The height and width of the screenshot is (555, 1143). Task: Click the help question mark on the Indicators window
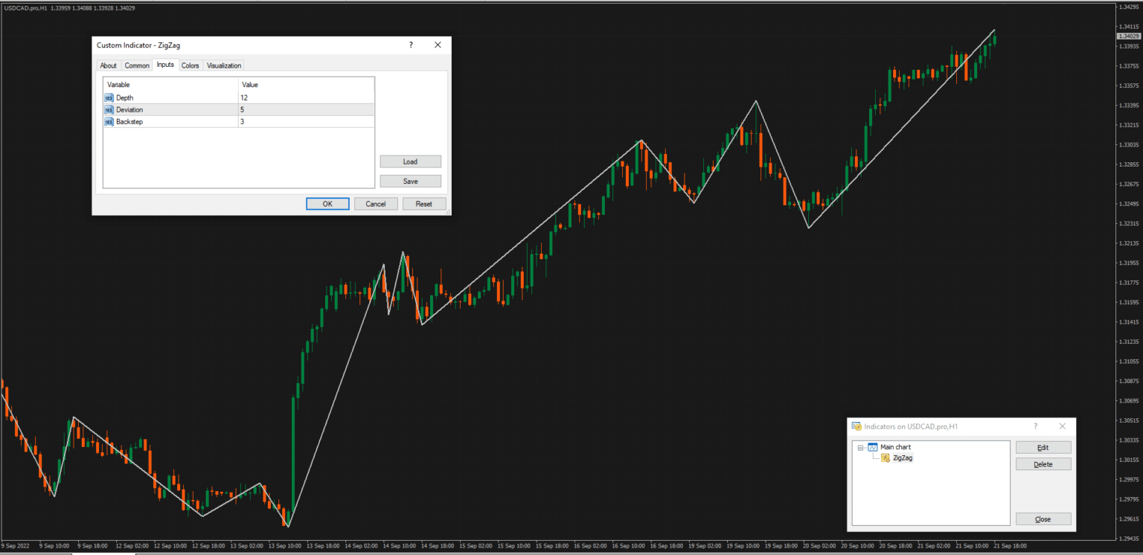(x=1035, y=426)
